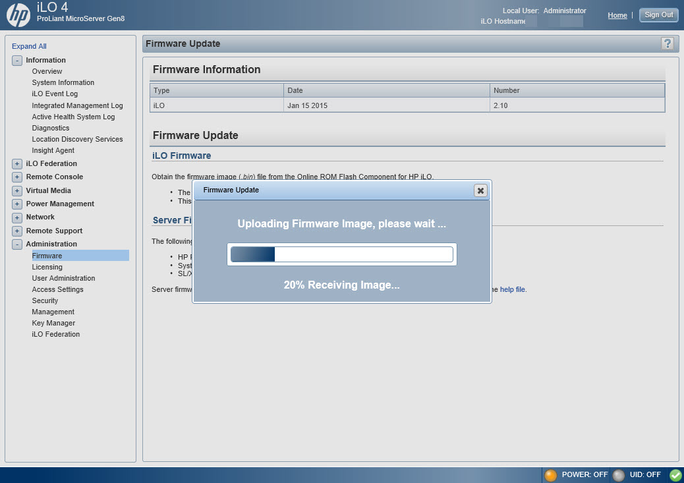Go to the Home link
This screenshot has height=483, width=684.
(x=617, y=15)
